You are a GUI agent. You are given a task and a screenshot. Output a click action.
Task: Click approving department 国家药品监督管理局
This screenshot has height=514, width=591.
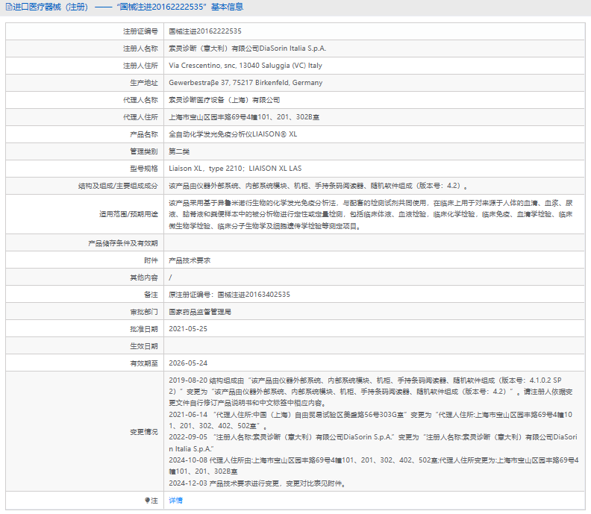pos(200,312)
